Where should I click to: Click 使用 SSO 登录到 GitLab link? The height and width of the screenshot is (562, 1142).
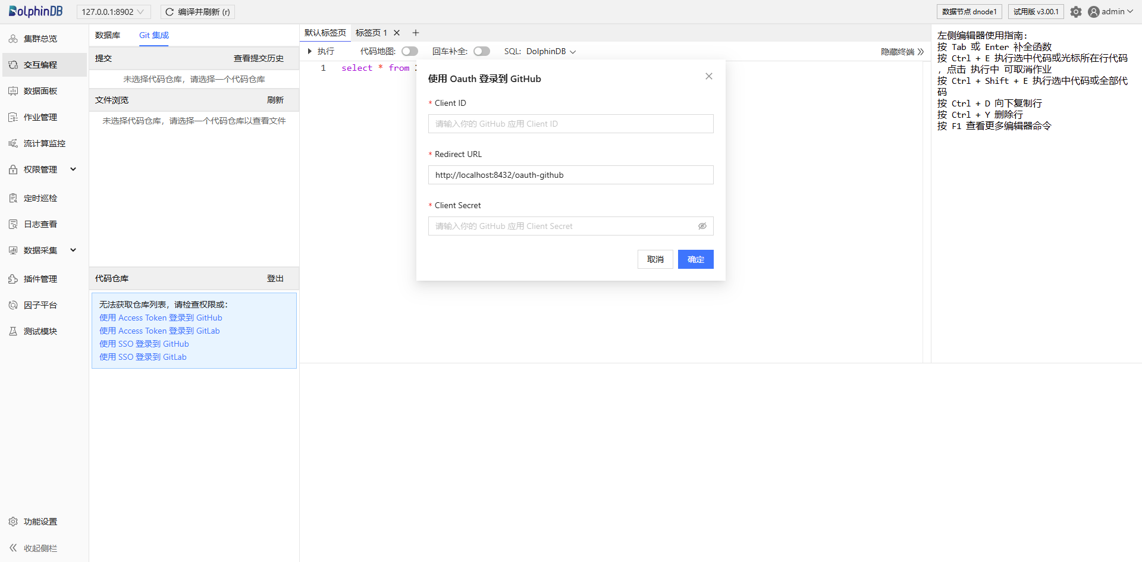click(143, 357)
